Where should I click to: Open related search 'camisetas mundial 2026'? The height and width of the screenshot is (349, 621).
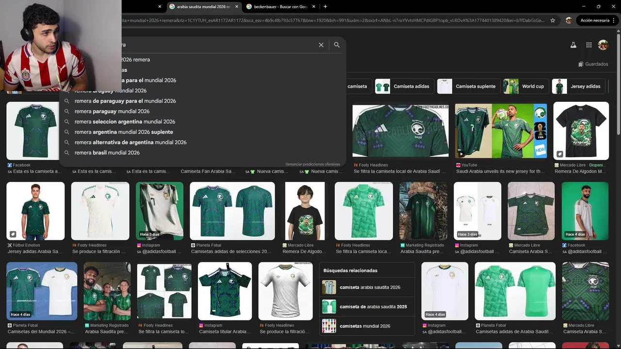(x=367, y=326)
